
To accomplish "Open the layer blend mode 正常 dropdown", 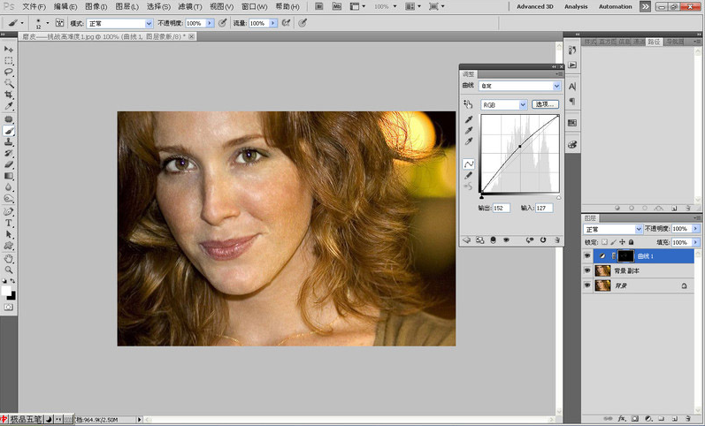I will 612,229.
